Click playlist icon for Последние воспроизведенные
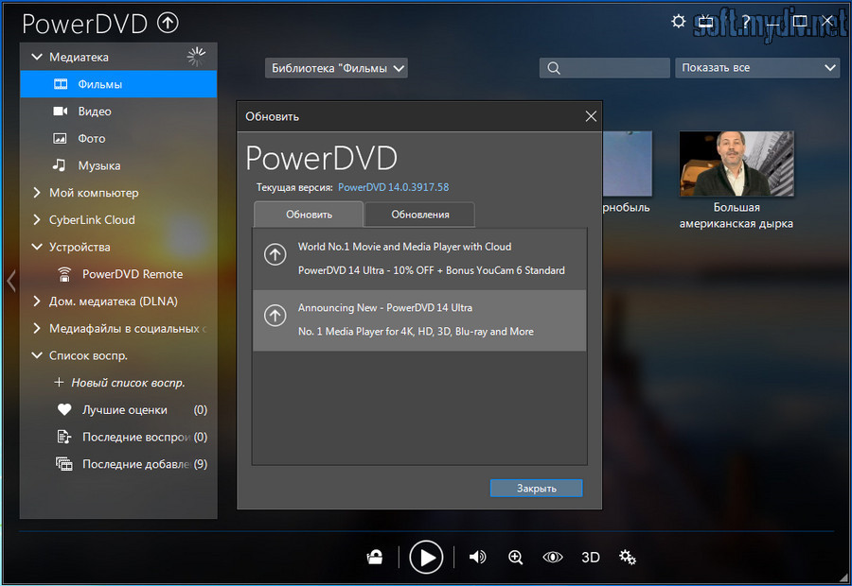The image size is (852, 586). tap(64, 437)
